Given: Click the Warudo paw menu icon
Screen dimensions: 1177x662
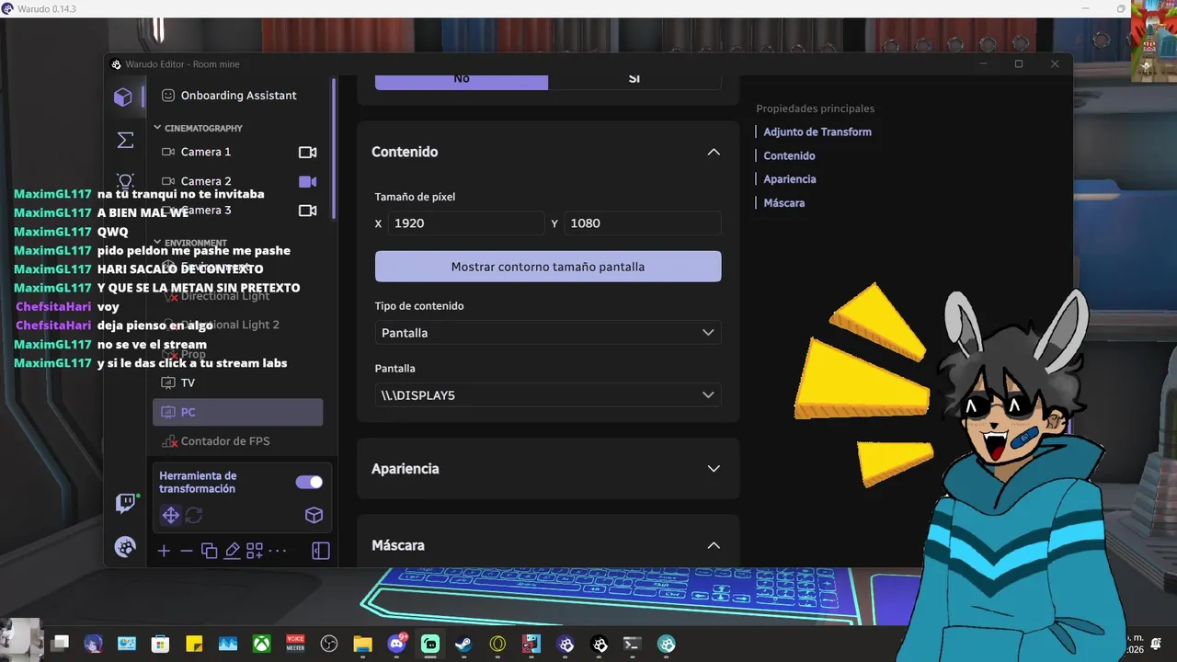Looking at the screenshot, I should pos(125,547).
